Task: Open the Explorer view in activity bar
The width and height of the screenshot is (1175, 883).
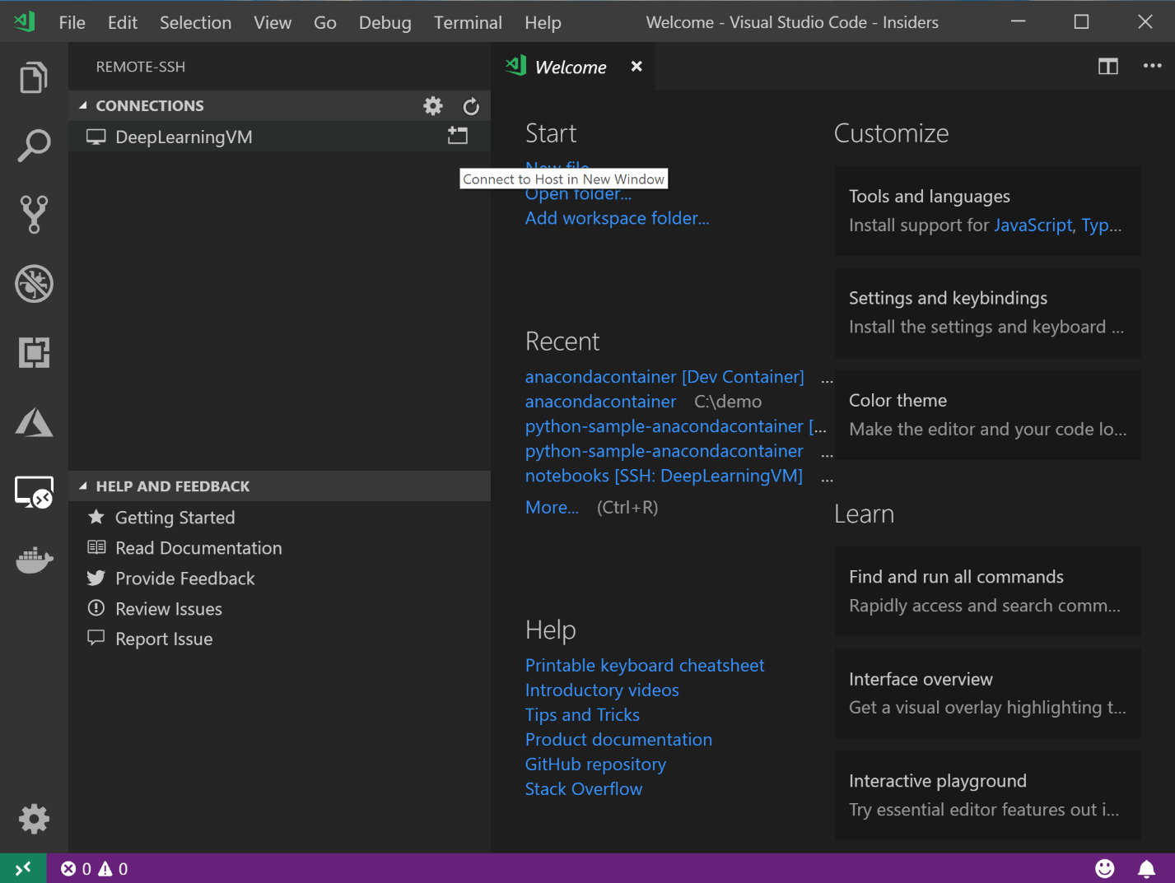Action: click(34, 78)
